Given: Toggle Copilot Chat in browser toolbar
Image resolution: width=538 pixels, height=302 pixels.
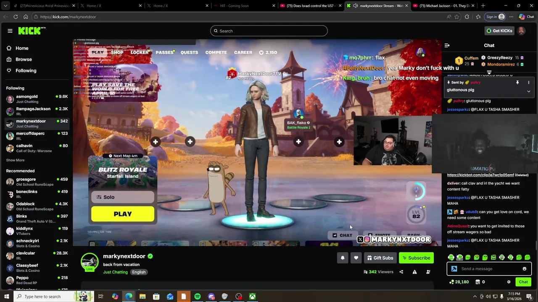Looking at the screenshot, I should 526,17.
